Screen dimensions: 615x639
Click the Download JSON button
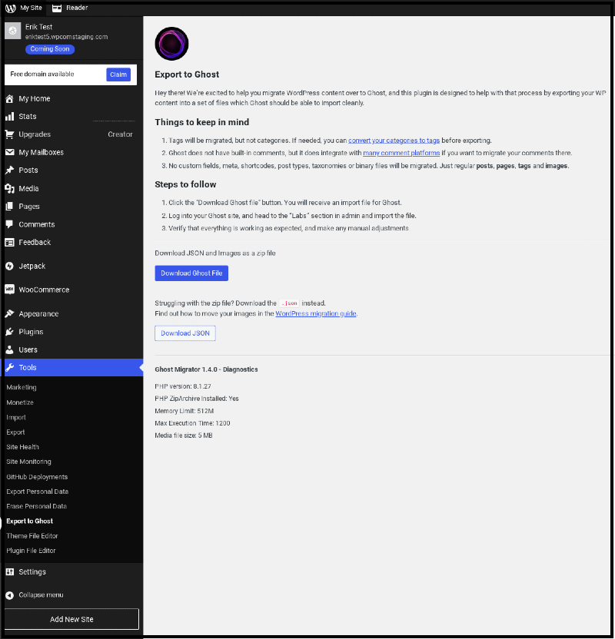click(185, 333)
